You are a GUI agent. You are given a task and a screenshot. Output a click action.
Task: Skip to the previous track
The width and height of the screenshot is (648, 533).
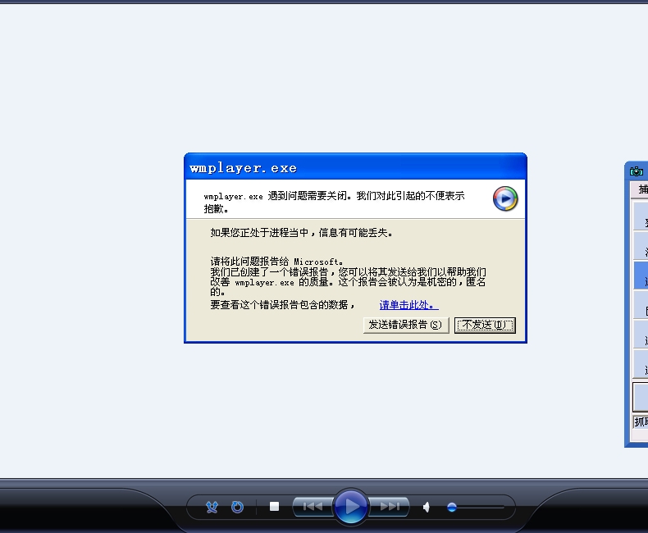pyautogui.click(x=313, y=507)
